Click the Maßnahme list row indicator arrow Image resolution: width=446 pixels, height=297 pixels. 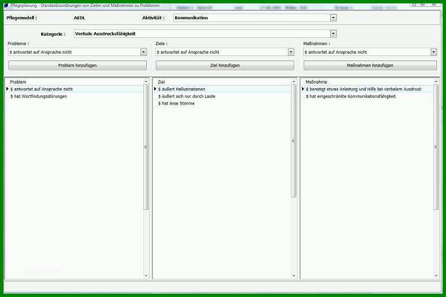[303, 89]
